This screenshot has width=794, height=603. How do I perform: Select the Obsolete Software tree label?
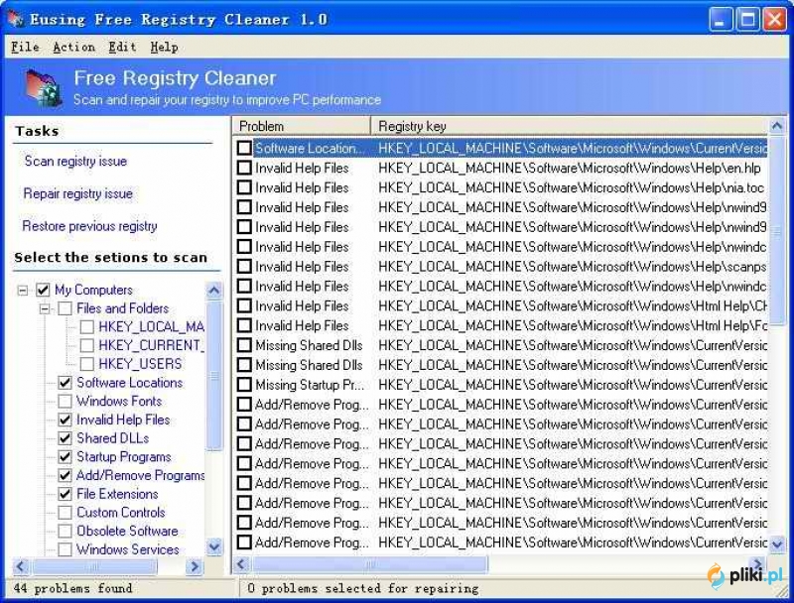(x=127, y=531)
